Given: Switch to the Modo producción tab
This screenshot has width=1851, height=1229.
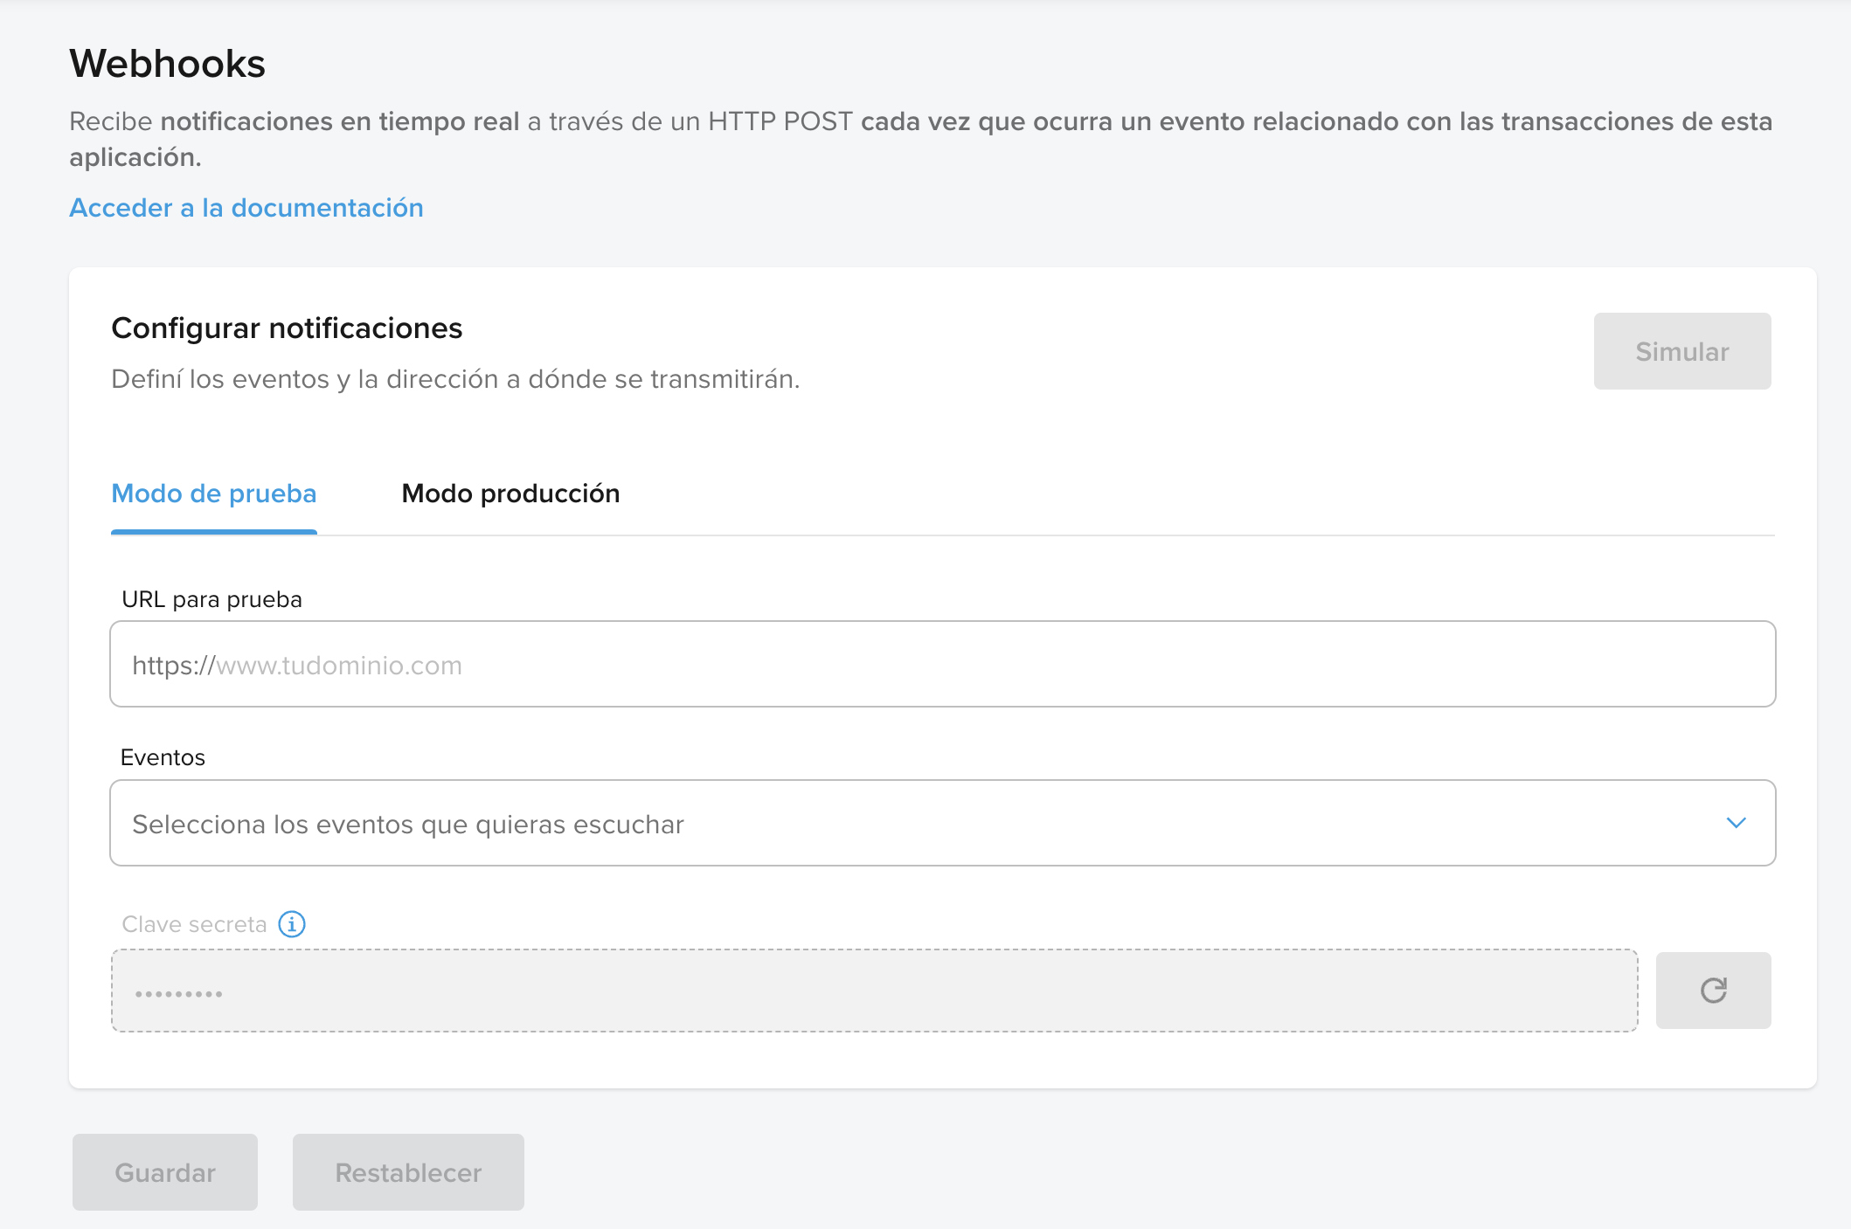Looking at the screenshot, I should 510,494.
